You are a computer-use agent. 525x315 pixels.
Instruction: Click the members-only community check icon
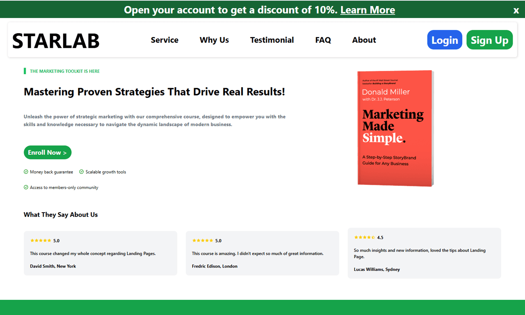pyautogui.click(x=26, y=188)
